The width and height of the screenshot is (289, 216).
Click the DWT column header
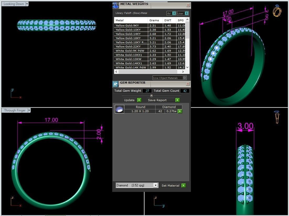169,20
